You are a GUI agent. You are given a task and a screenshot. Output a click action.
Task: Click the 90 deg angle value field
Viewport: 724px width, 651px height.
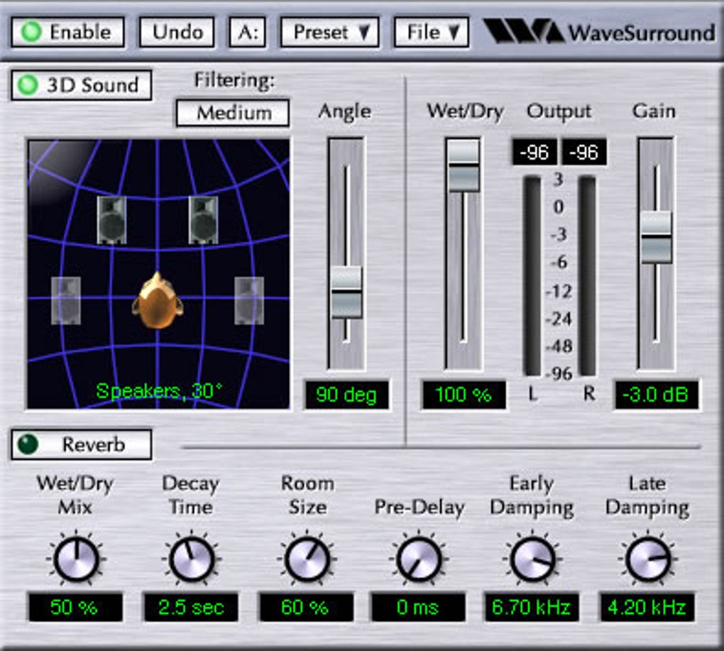[346, 395]
